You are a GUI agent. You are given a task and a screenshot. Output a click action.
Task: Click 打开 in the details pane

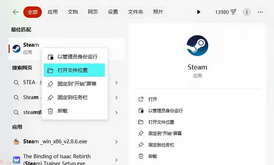152,99
